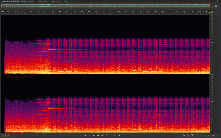Expand the spectral display options arrow

coord(217,14)
